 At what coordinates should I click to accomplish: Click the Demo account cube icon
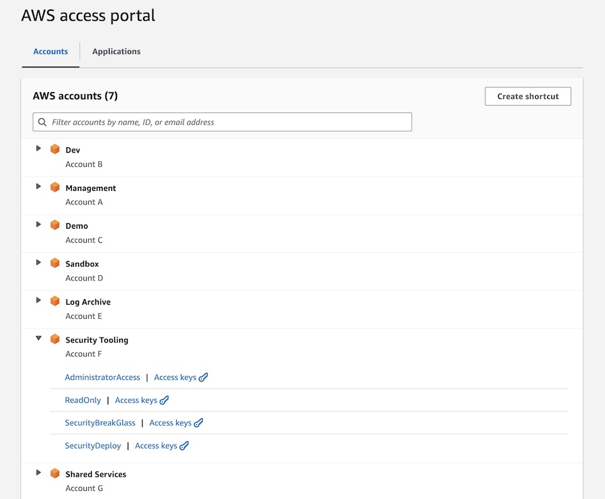(x=55, y=225)
